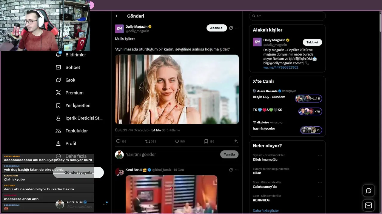Click the Daily Magazin avatar in post header
The width and height of the screenshot is (382, 214).
click(119, 29)
